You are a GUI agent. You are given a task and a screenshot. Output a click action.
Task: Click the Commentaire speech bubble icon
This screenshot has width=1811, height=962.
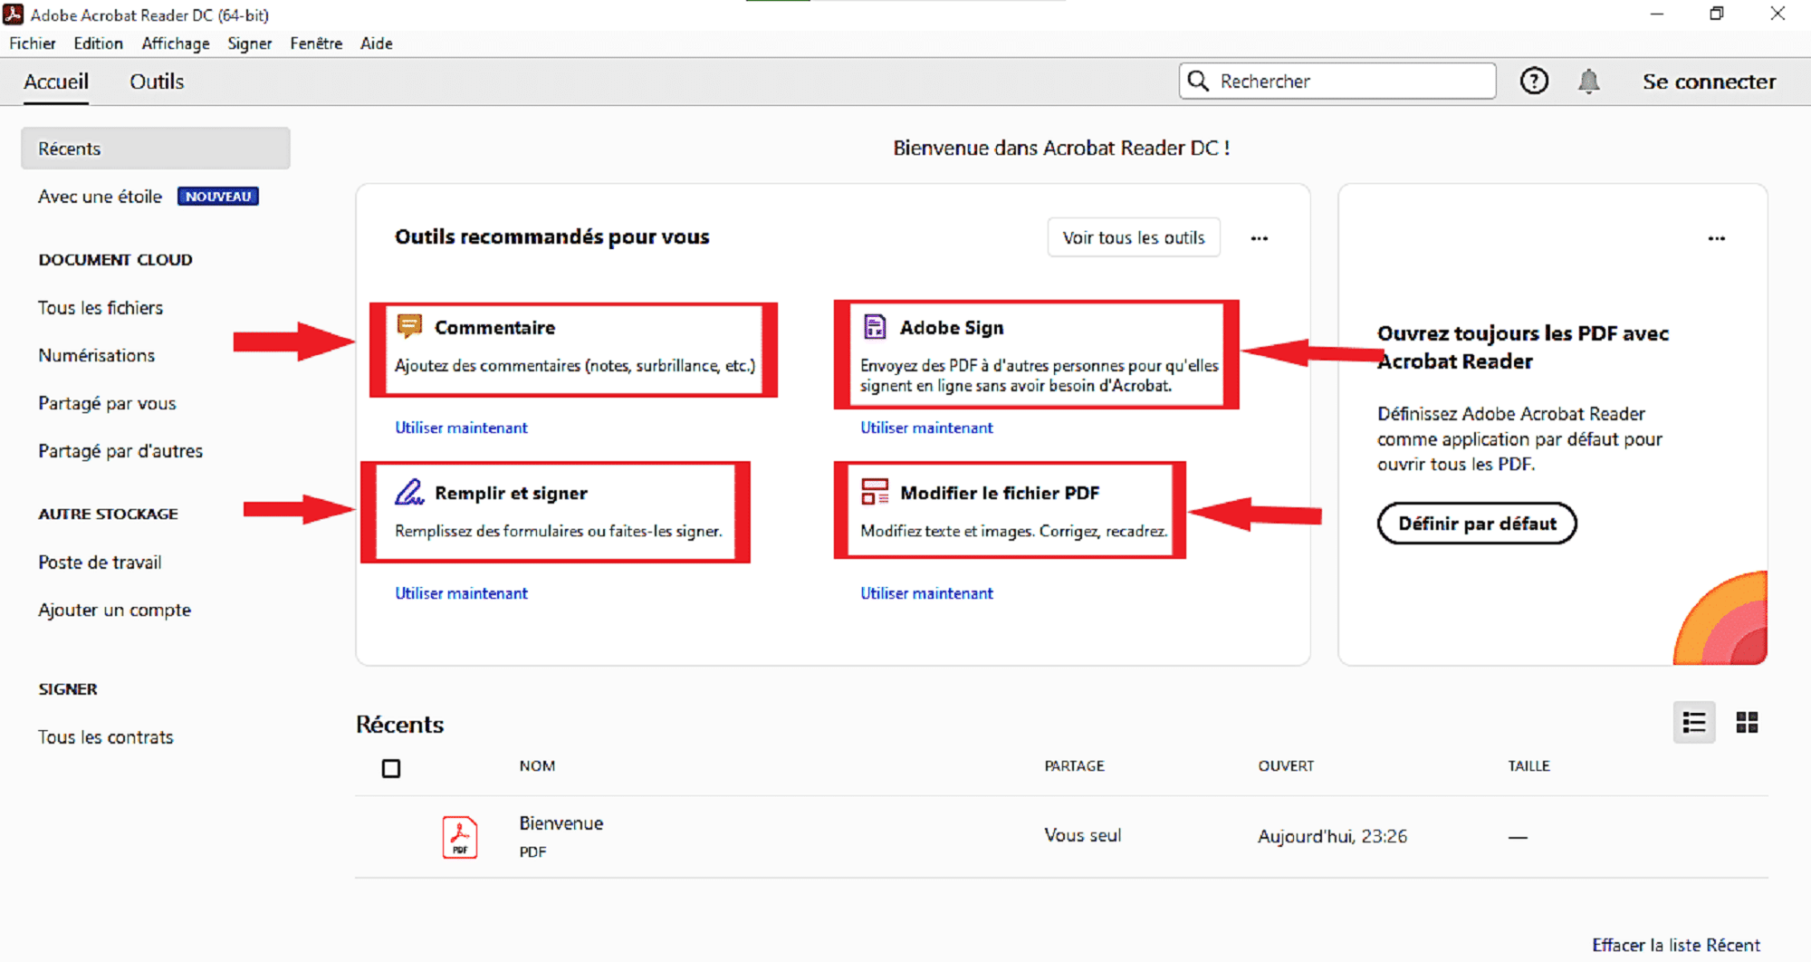pyautogui.click(x=409, y=326)
